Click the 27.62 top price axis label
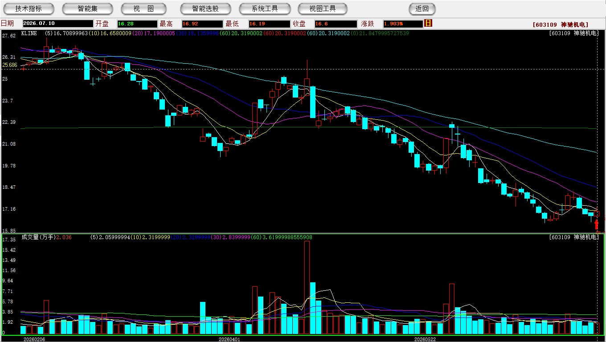The height and width of the screenshot is (342, 606). (9, 36)
